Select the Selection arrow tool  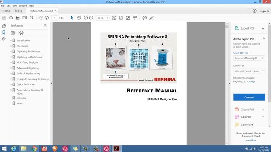tap(72, 18)
